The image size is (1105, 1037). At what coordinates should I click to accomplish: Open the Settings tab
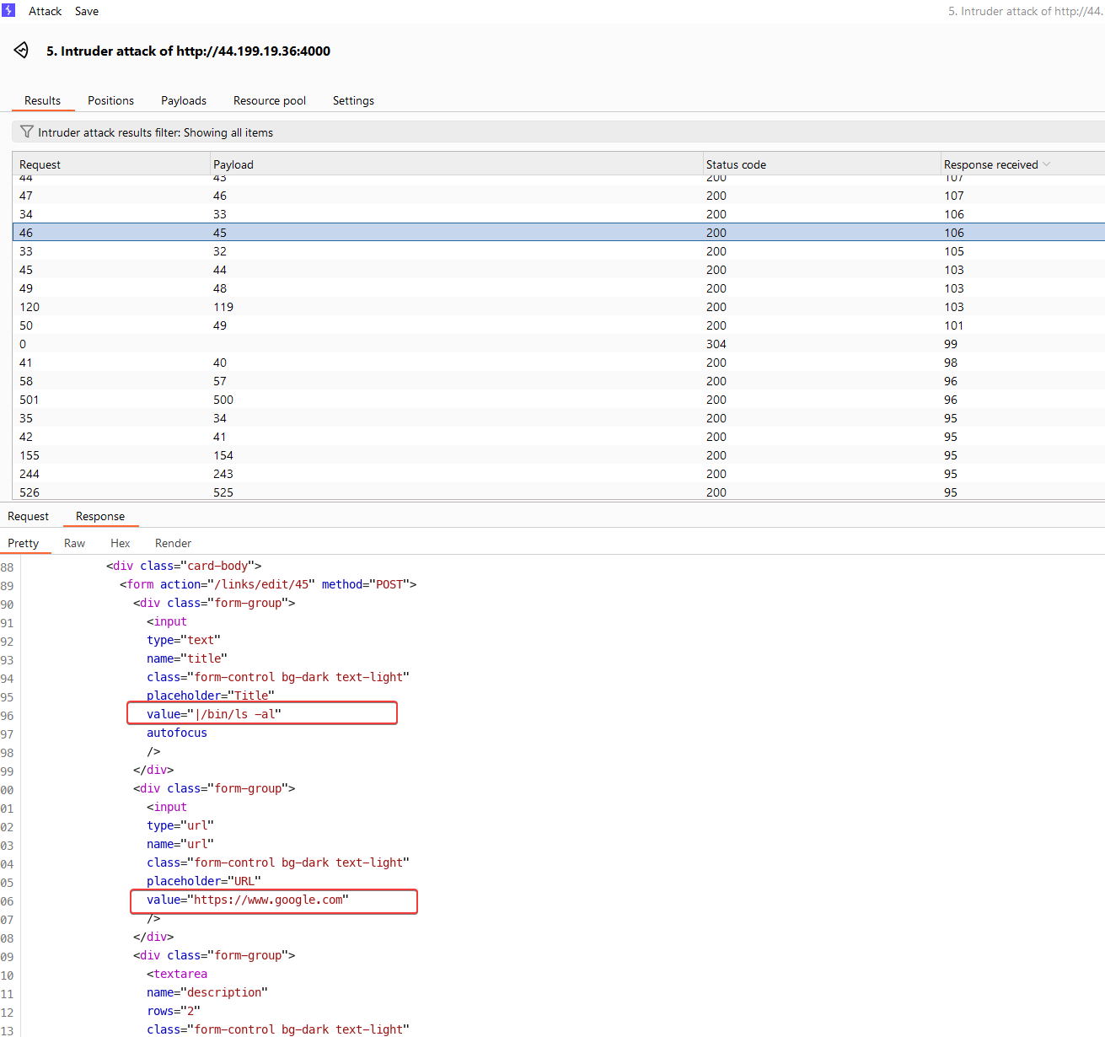pyautogui.click(x=353, y=100)
